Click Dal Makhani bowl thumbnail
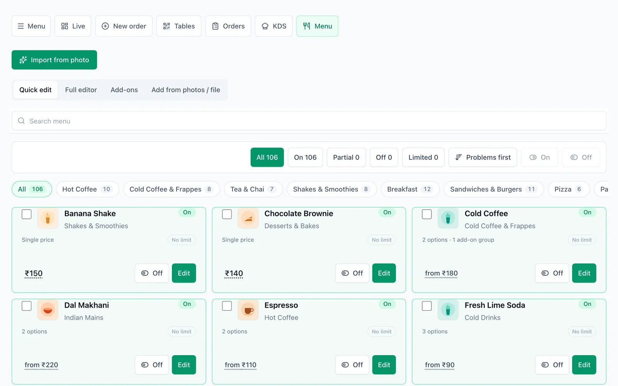The width and height of the screenshot is (618, 386). click(48, 310)
